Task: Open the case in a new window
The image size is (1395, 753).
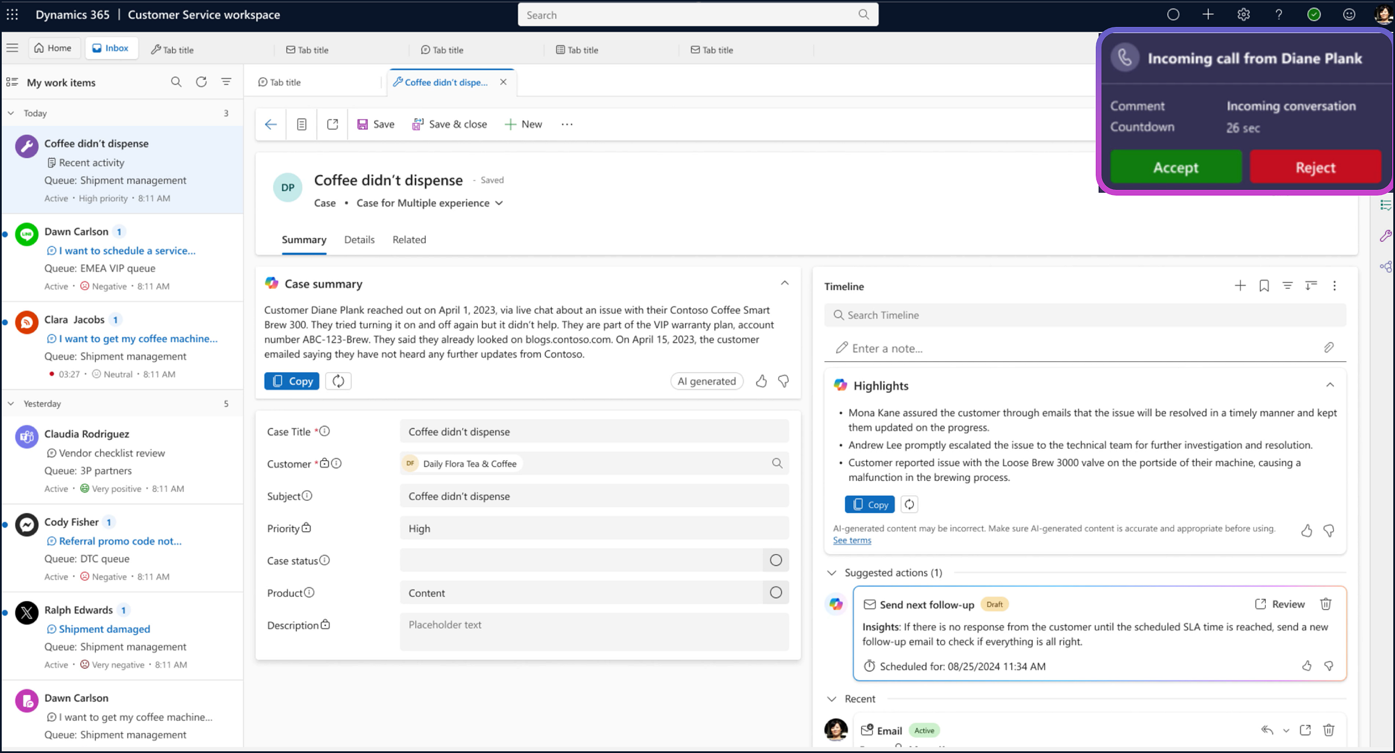Action: 332,124
